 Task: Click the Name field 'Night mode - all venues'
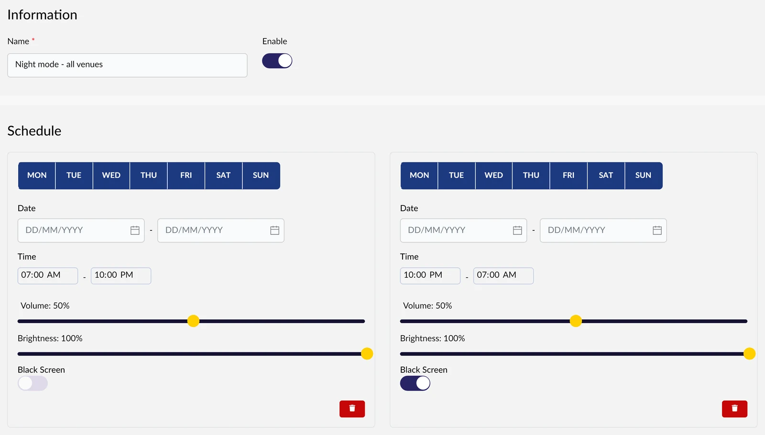click(127, 65)
